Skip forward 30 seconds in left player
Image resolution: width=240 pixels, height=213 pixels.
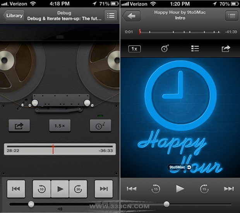[78, 189]
